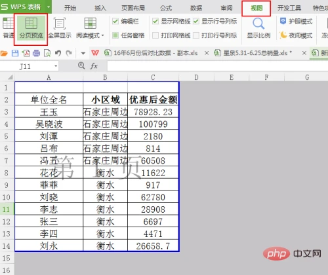328x275 pixels.
Task: Open the Formulas (公式) ribbon tab
Action: [x=166, y=8]
